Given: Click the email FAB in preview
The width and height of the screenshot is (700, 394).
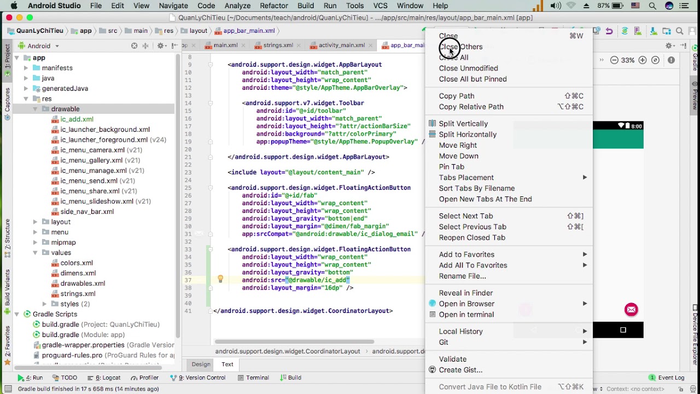Looking at the screenshot, I should coord(631,310).
